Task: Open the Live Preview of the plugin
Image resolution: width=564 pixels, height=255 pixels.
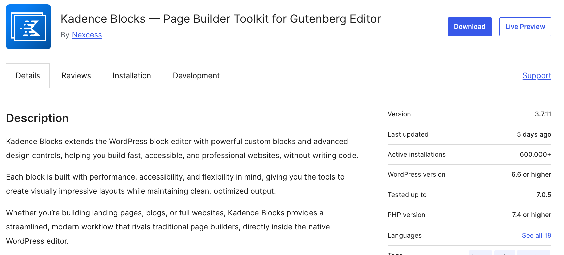Action: 525,27
